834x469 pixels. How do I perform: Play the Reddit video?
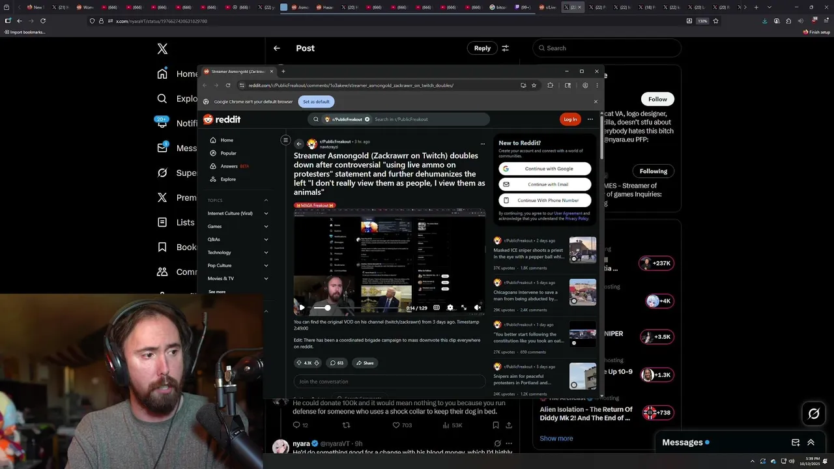302,307
